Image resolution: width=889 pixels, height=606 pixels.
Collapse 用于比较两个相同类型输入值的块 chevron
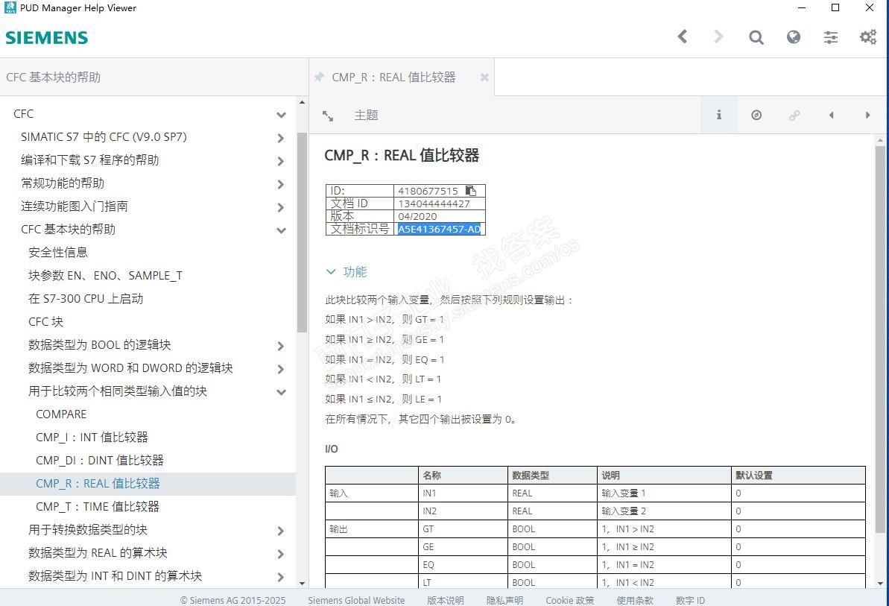281,392
